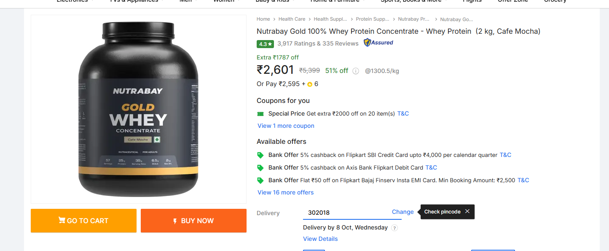Click the 4.3 star rating badge

coord(266,44)
